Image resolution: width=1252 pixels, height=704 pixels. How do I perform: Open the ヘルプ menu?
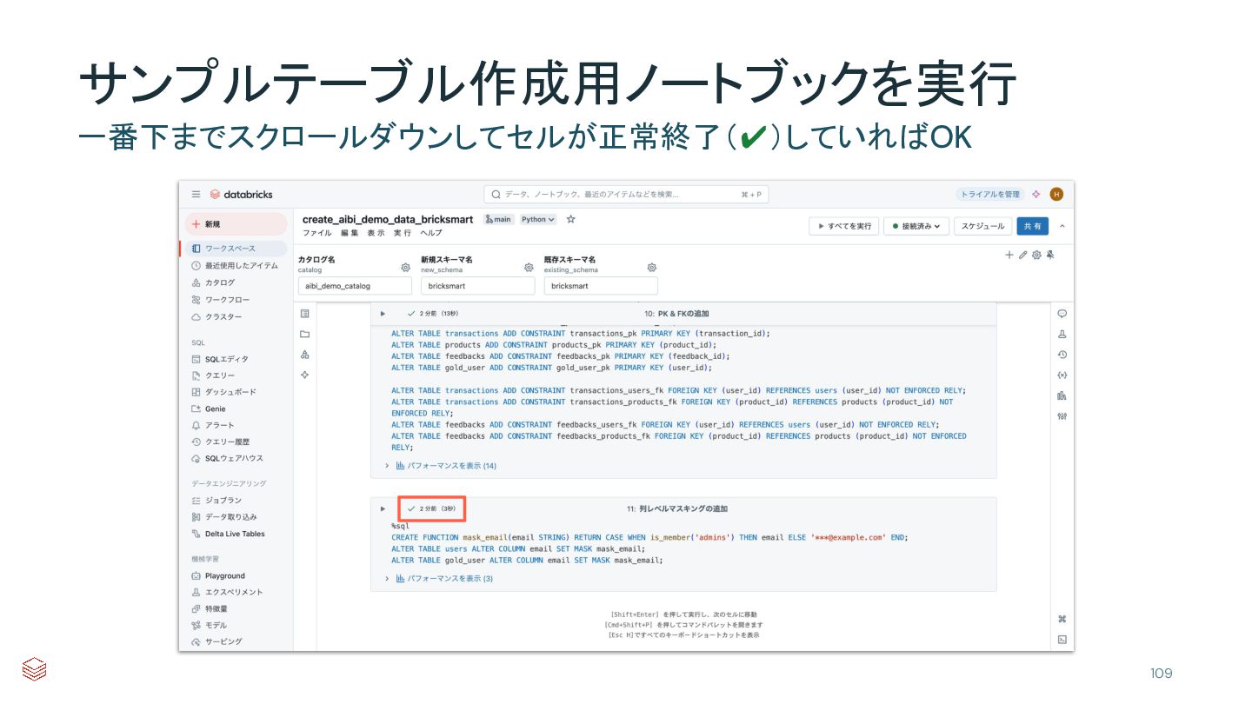[431, 233]
